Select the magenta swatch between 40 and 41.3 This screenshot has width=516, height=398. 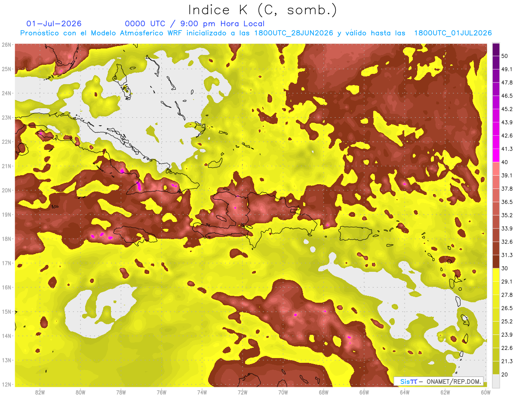pos(496,155)
